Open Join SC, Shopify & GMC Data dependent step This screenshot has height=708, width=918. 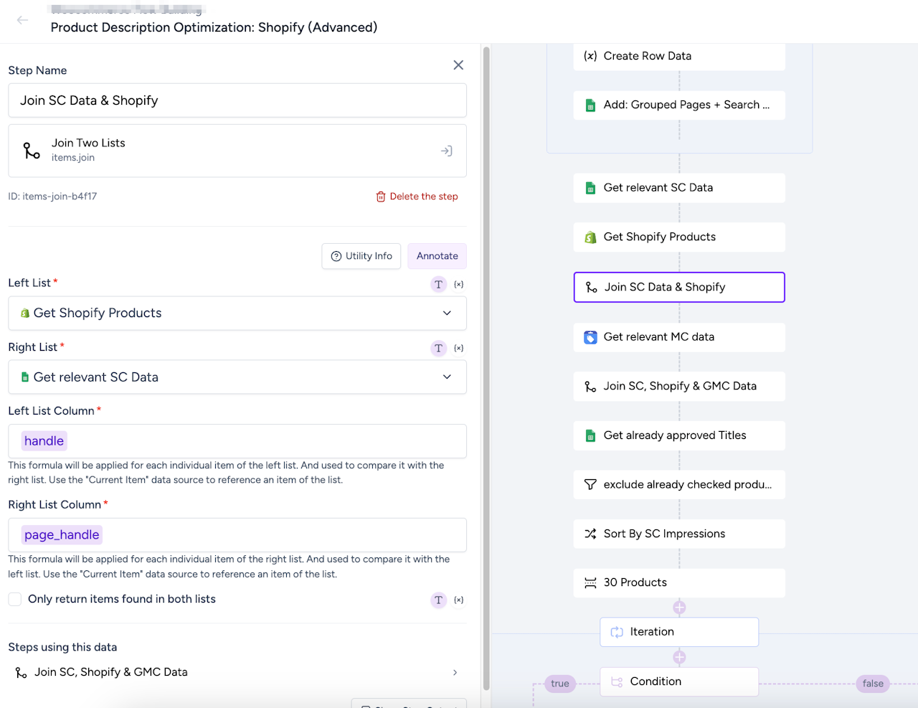click(237, 672)
